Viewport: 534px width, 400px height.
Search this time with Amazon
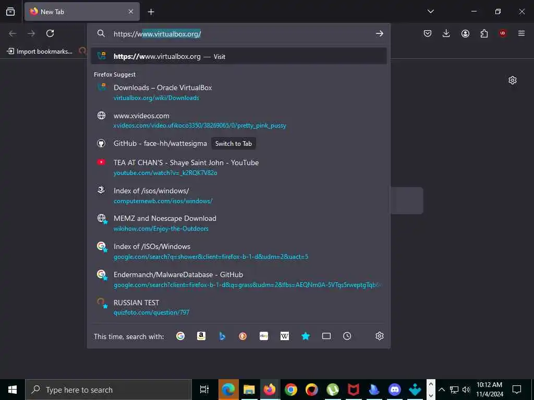tap(201, 336)
